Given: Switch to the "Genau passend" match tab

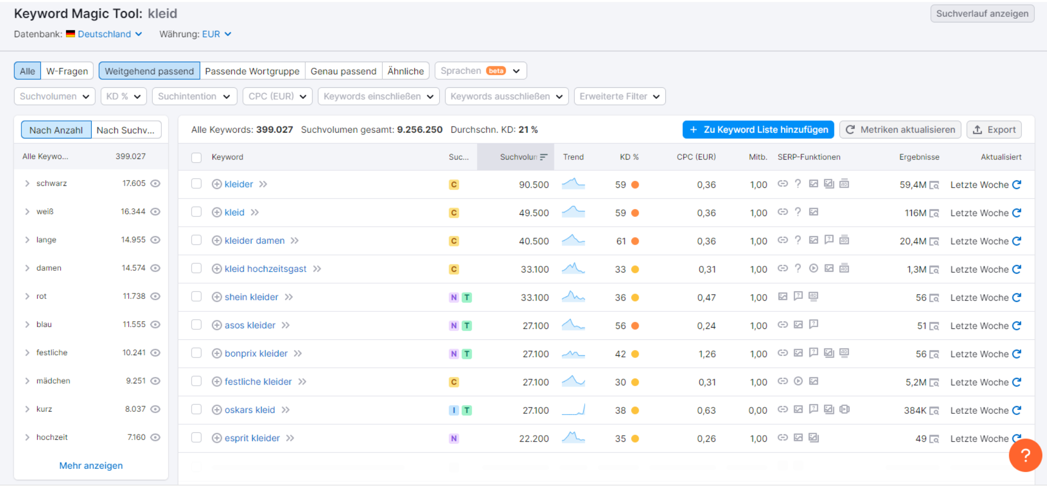Looking at the screenshot, I should pos(343,71).
